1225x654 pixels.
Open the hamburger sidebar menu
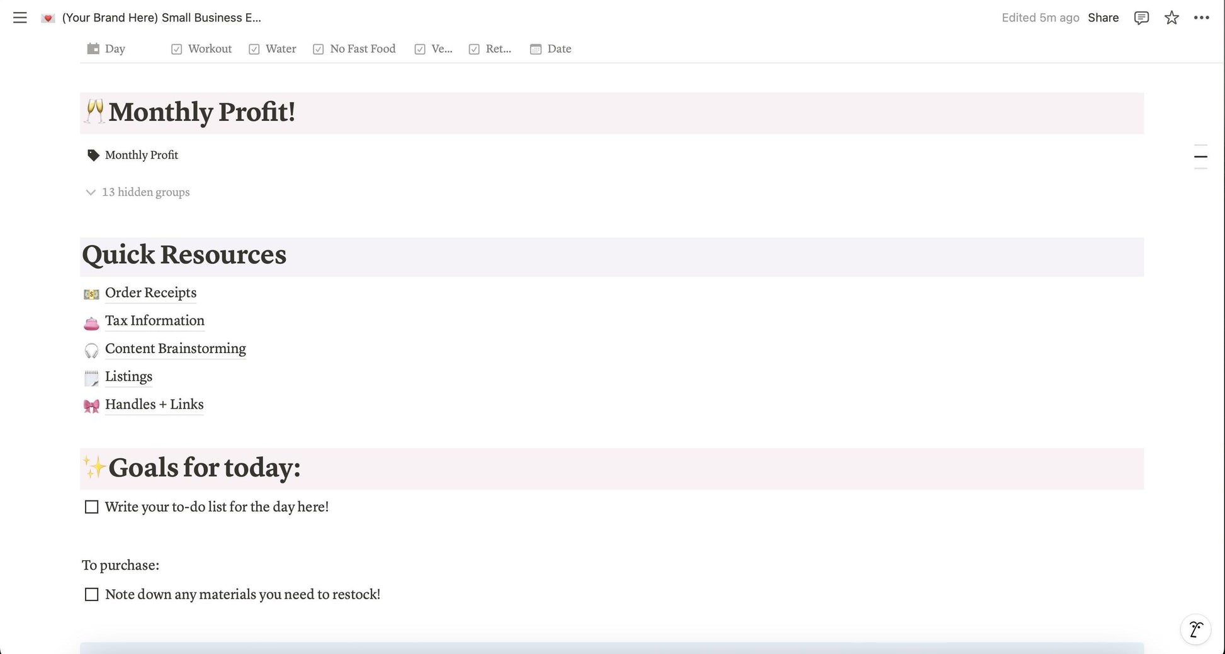pos(20,18)
